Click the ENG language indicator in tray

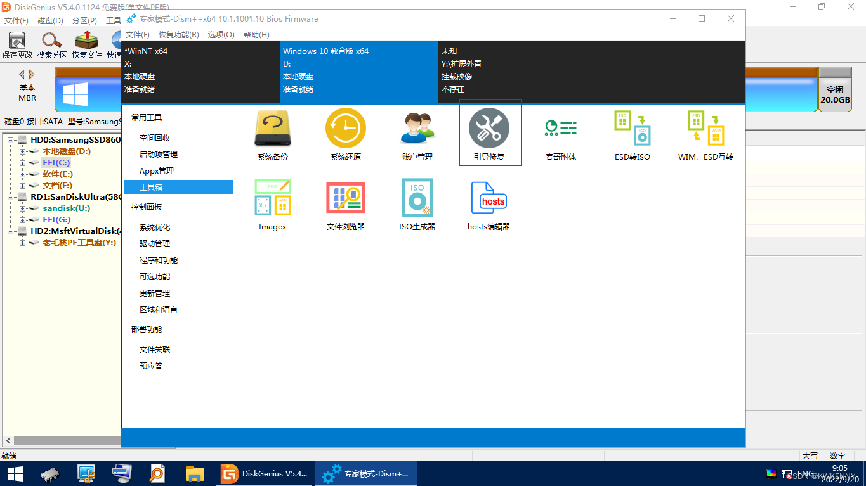(x=806, y=474)
